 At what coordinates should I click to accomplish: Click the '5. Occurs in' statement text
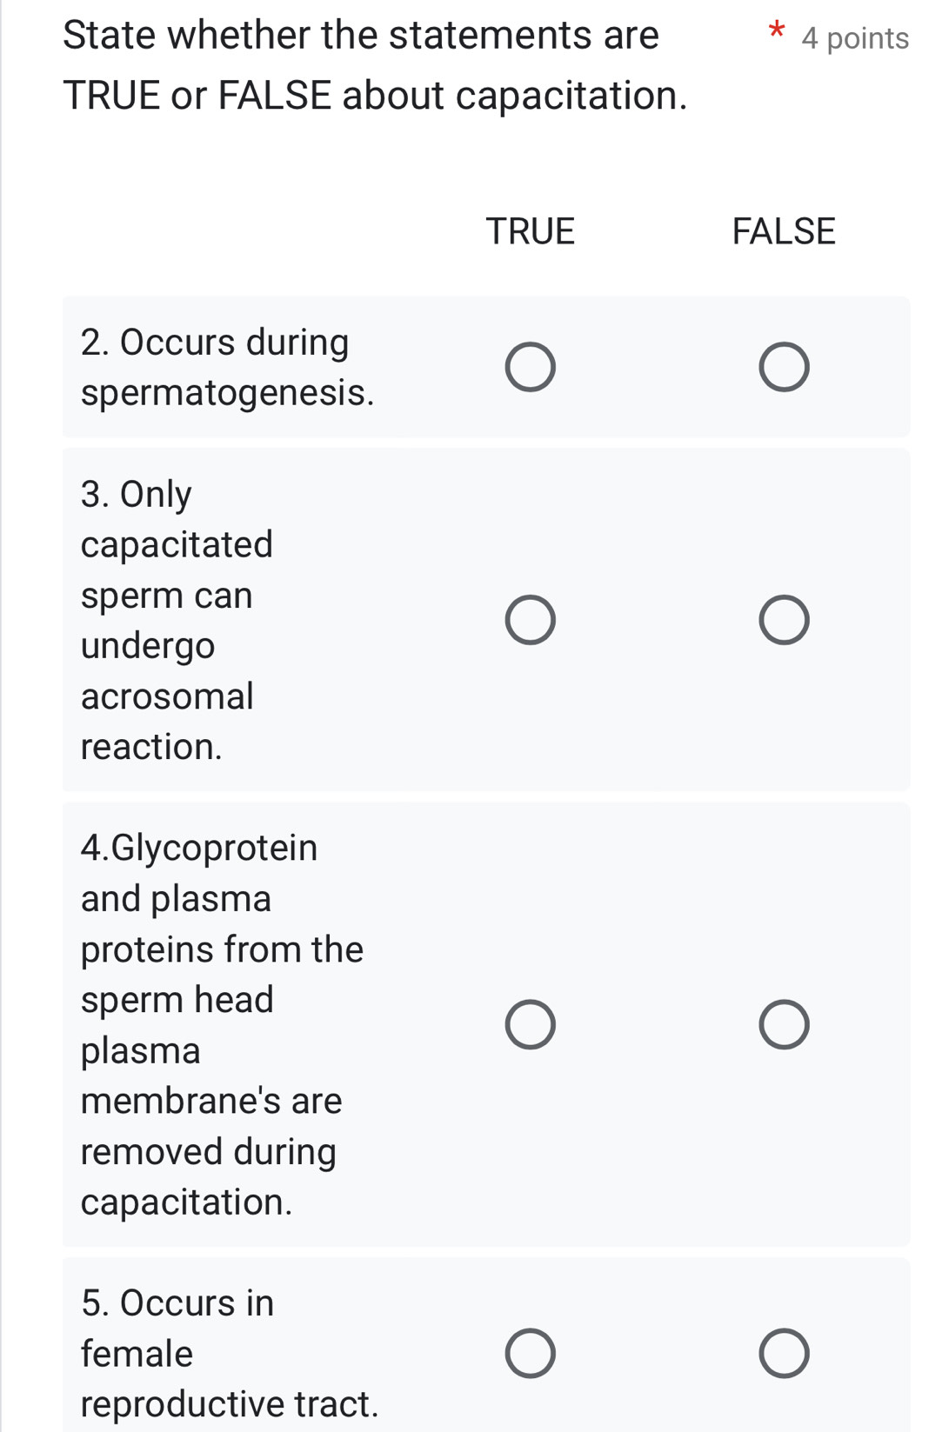click(x=177, y=1303)
